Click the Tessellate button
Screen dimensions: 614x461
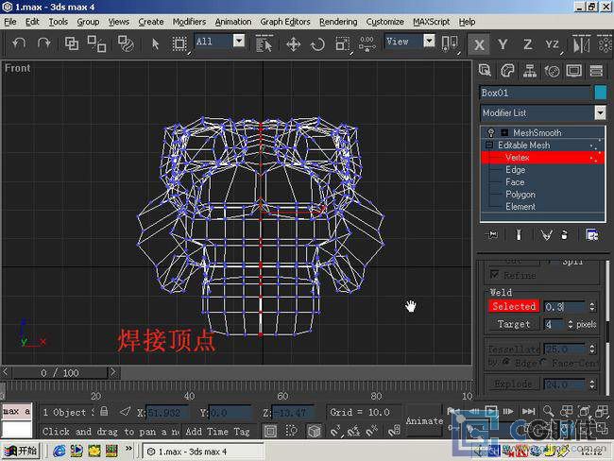[514, 349]
